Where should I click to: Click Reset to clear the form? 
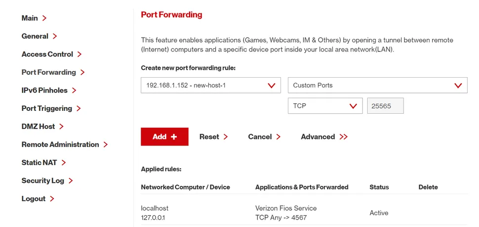click(213, 137)
